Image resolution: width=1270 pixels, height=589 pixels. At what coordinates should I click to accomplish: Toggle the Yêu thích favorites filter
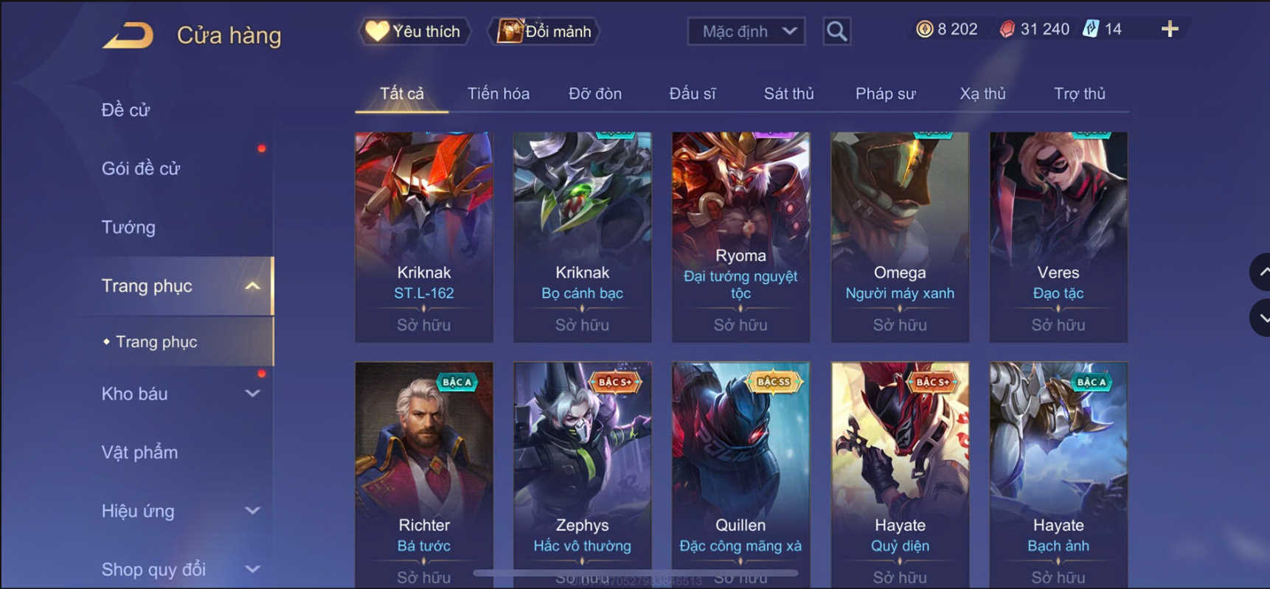click(414, 31)
